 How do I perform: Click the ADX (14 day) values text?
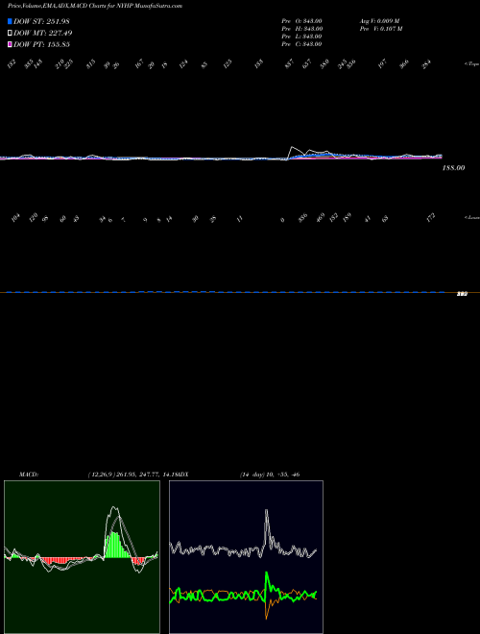pos(270,475)
